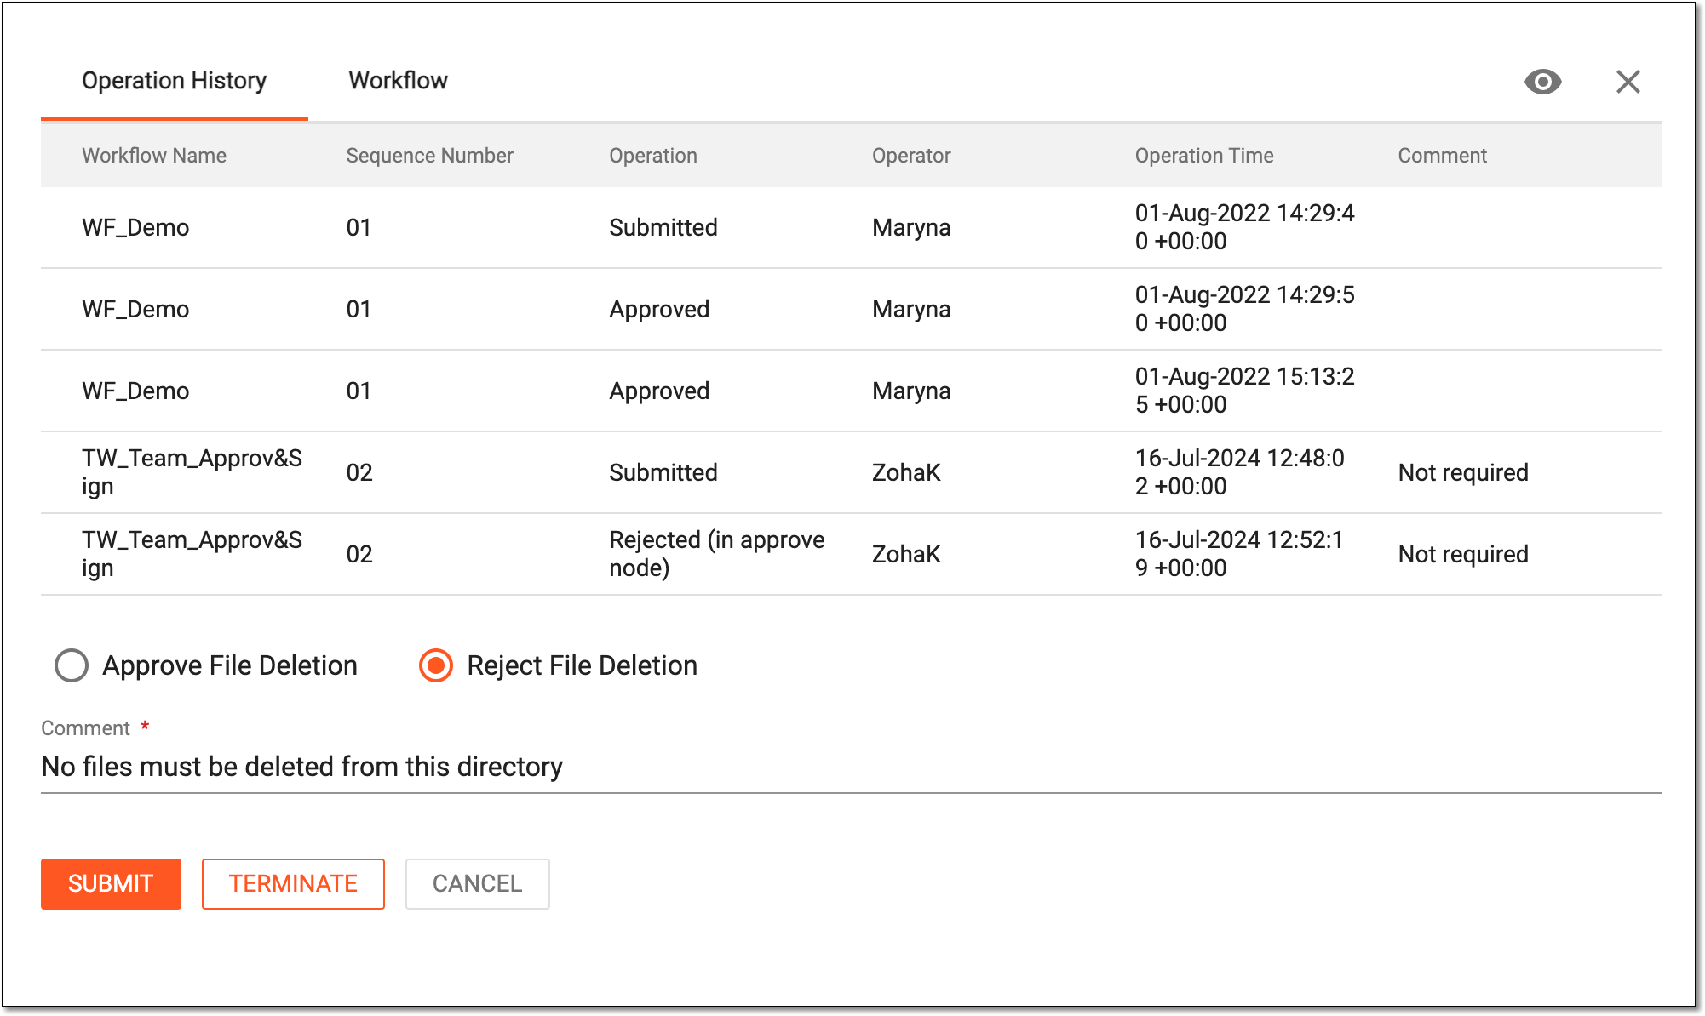Click the TERMINATE button
The width and height of the screenshot is (1705, 1016).
click(293, 883)
